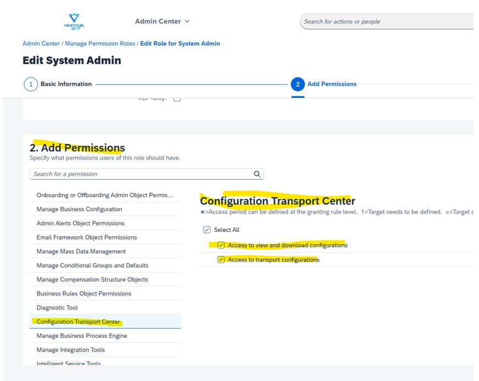The width and height of the screenshot is (479, 381).
Task: Click the 2. Add Permissions section heading
Action: 77,148
